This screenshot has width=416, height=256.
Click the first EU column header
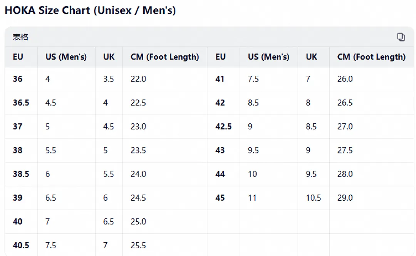[18, 57]
